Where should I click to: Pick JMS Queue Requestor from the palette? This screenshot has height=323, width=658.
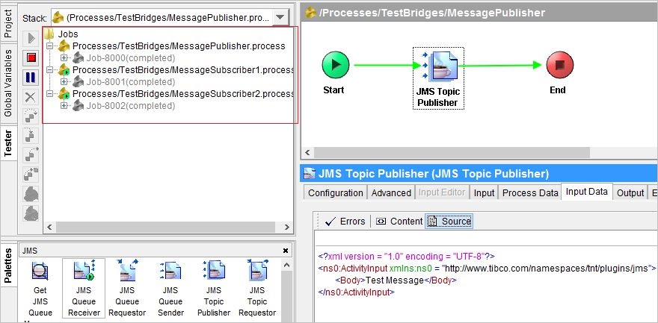point(127,270)
